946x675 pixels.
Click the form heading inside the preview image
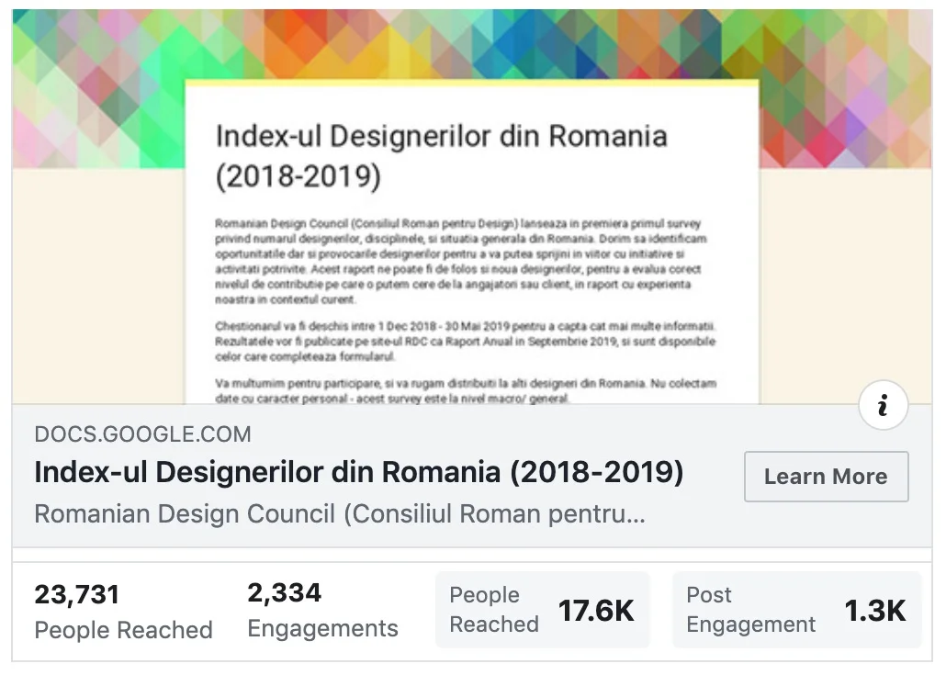pyautogui.click(x=442, y=156)
